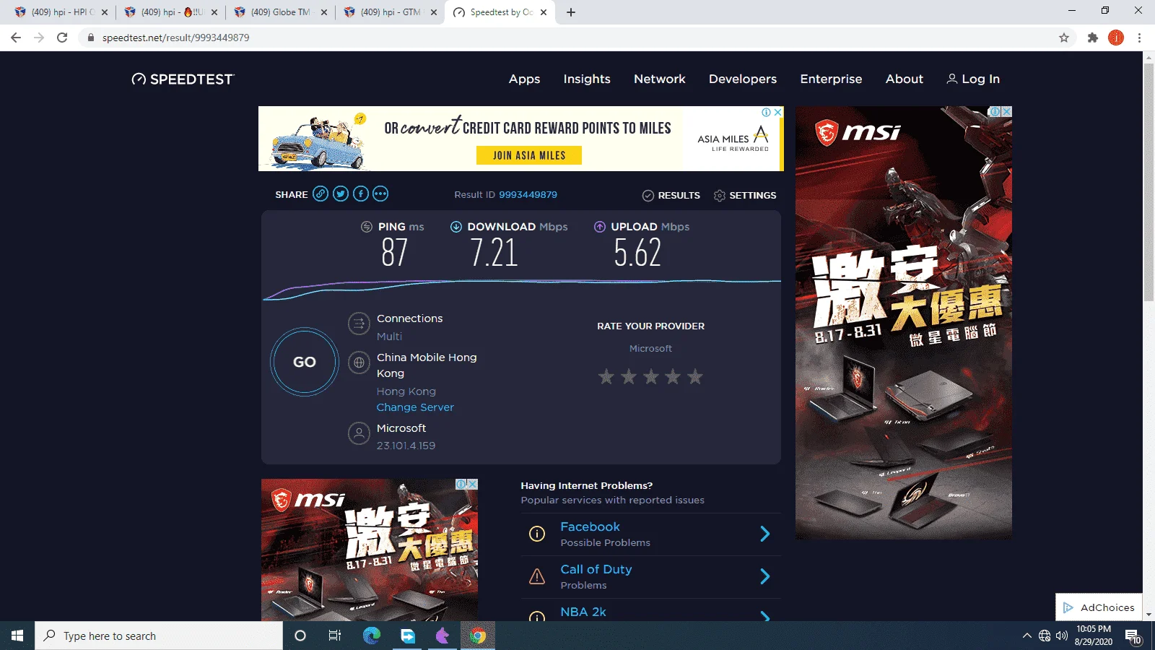Open the About menu

click(x=905, y=79)
